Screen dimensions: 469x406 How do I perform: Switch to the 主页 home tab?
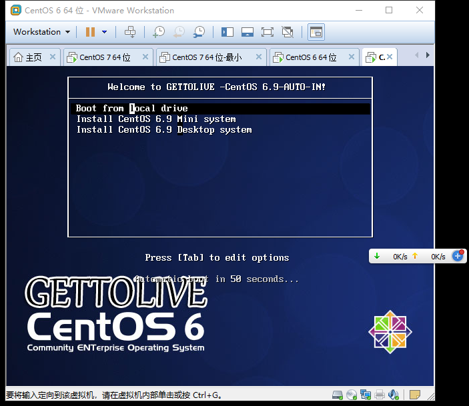[x=28, y=57]
